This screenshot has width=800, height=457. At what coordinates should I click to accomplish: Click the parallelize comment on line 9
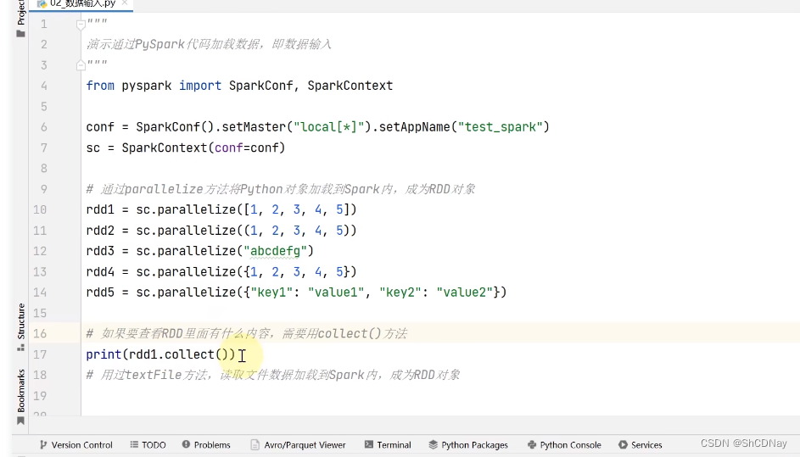281,189
